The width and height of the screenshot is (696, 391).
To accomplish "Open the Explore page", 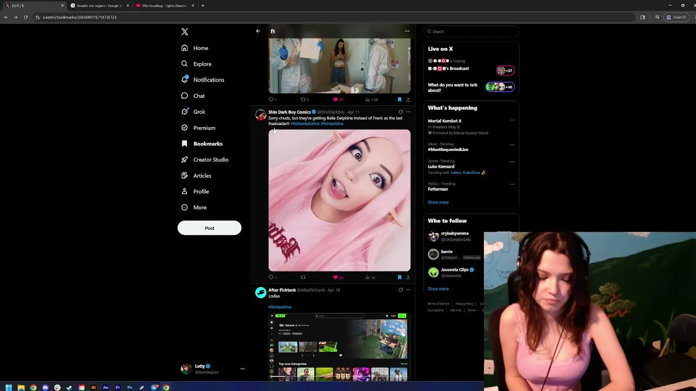I will point(196,64).
